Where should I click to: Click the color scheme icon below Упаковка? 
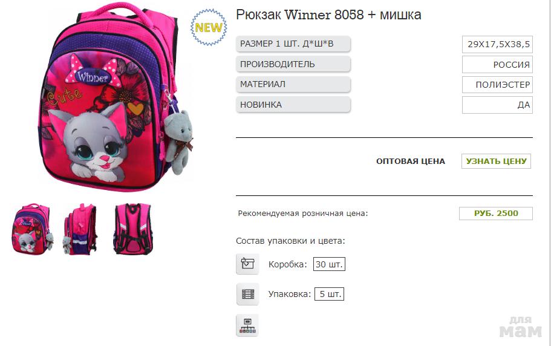[247, 325]
